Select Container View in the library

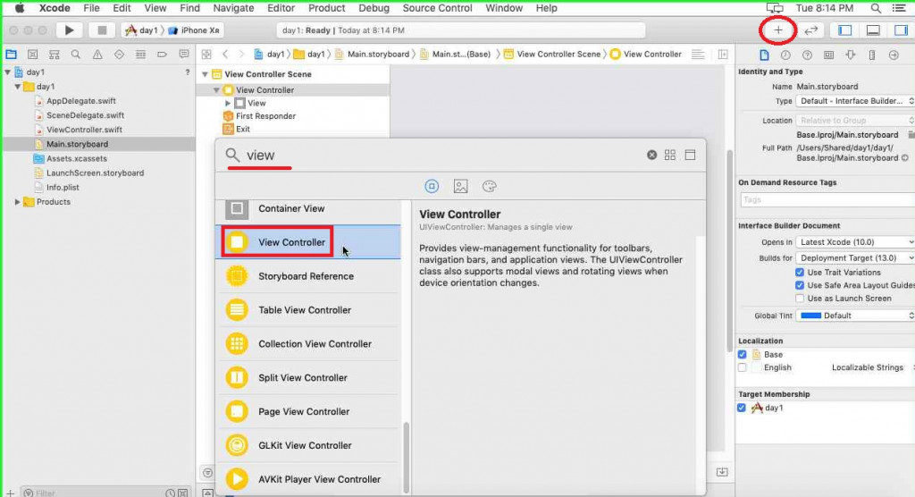(308, 208)
